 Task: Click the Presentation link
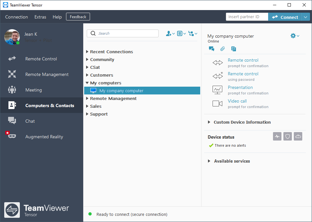tap(240, 87)
